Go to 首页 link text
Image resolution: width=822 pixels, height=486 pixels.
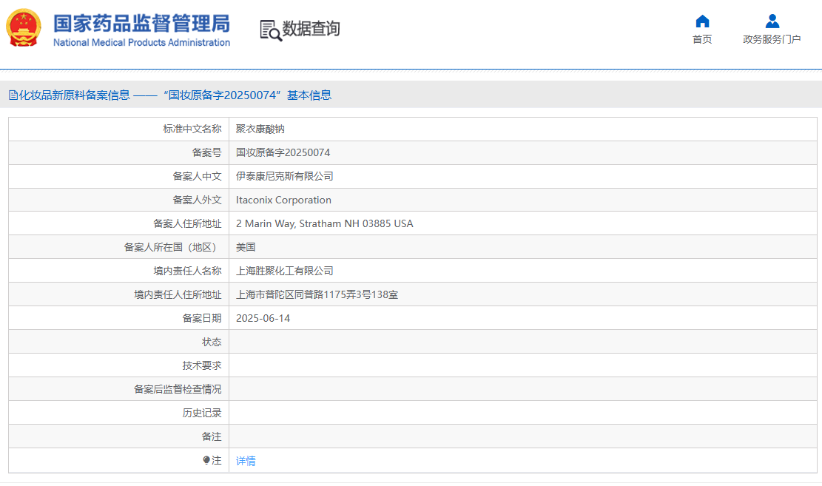coord(702,39)
